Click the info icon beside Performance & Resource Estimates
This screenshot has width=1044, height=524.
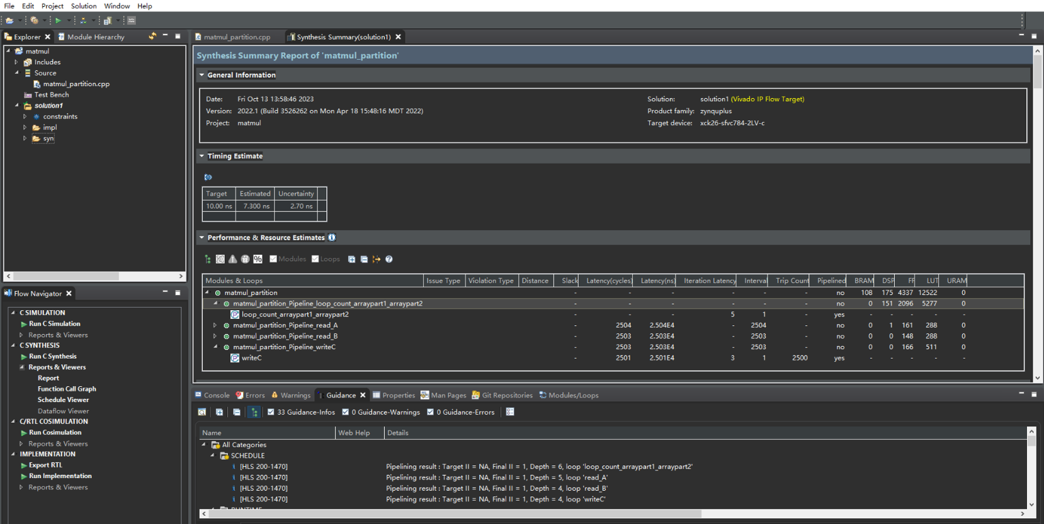coord(332,237)
